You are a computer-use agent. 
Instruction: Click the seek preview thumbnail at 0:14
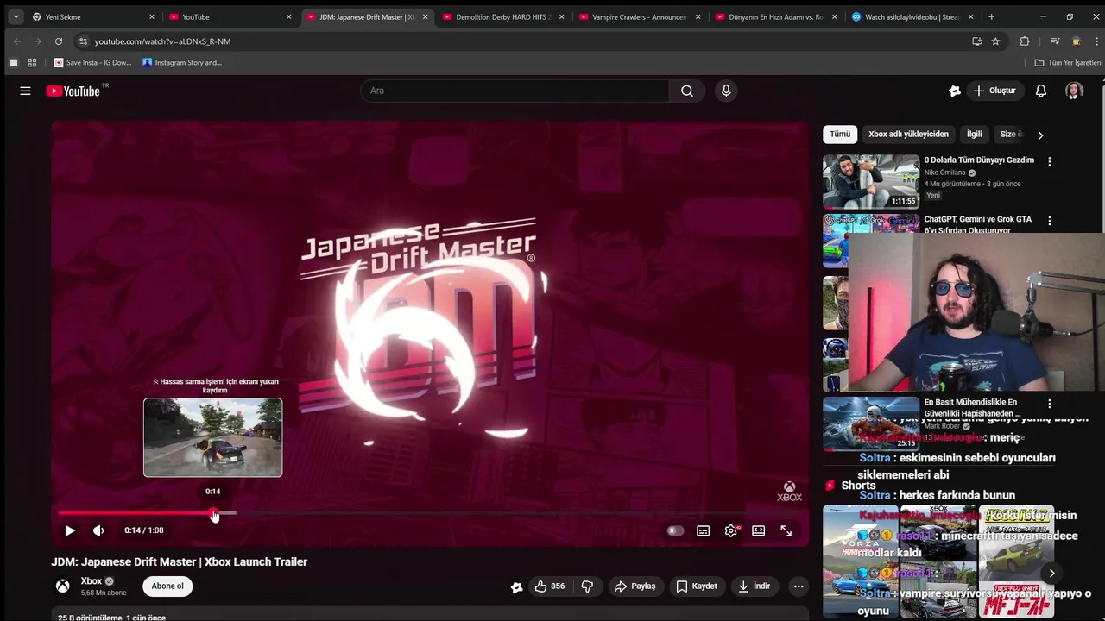point(212,437)
